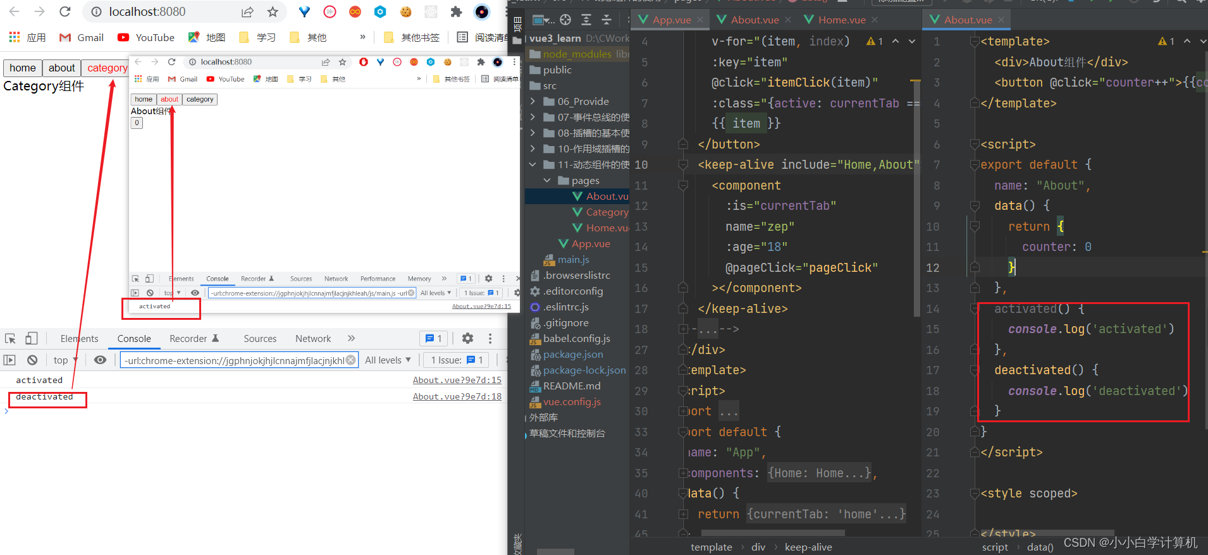Open the Chrome profile avatar

pyautogui.click(x=482, y=11)
